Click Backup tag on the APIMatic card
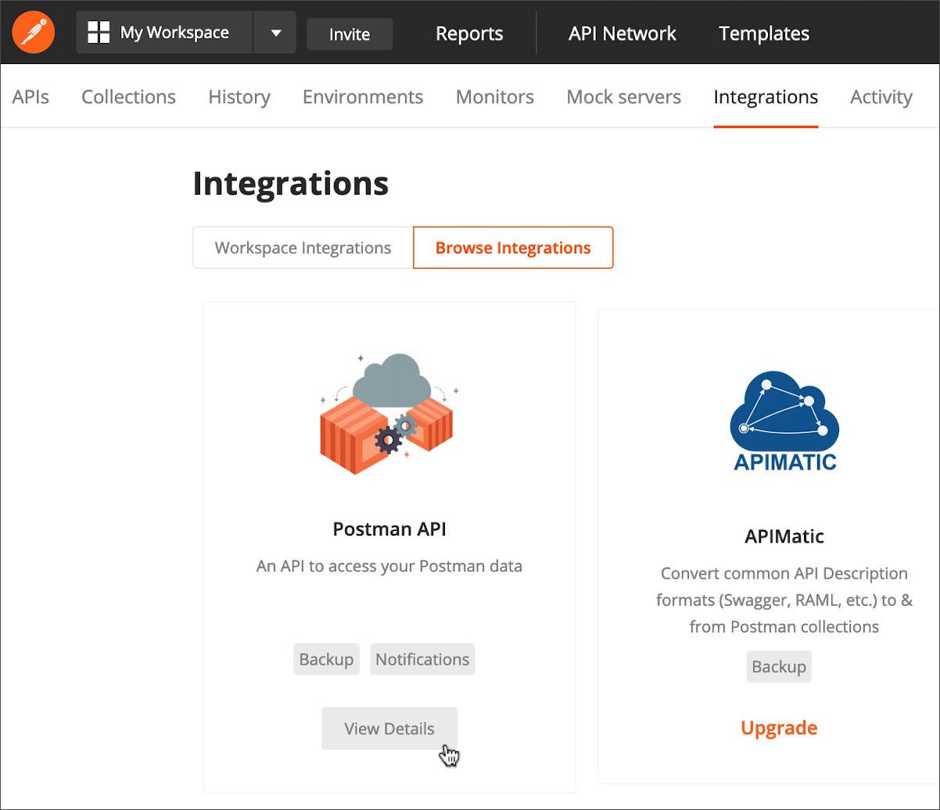The image size is (940, 810). tap(779, 666)
